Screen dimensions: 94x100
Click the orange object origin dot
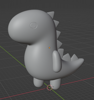[50, 48]
